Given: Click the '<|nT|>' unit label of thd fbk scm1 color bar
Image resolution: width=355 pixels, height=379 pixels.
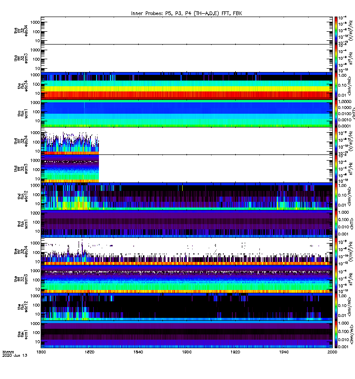Looking at the screenshot, I should (x=351, y=224).
